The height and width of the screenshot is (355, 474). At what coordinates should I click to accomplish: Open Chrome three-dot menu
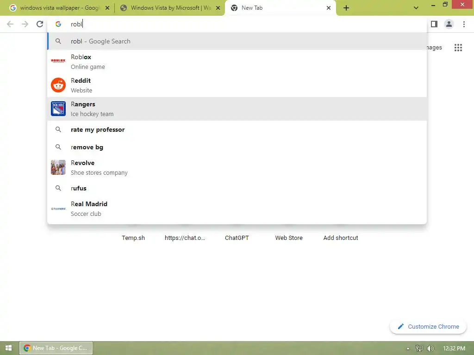[464, 24]
